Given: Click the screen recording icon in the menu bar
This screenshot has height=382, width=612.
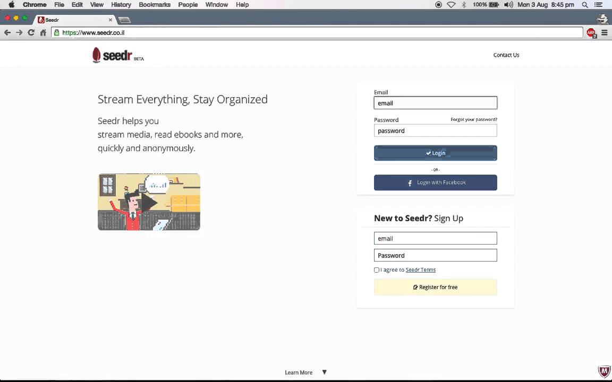Looking at the screenshot, I should tap(438, 5).
